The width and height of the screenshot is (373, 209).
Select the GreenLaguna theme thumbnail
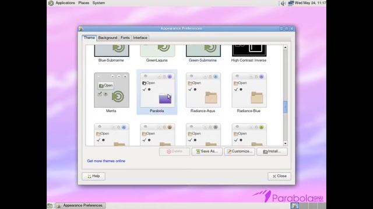click(x=157, y=51)
